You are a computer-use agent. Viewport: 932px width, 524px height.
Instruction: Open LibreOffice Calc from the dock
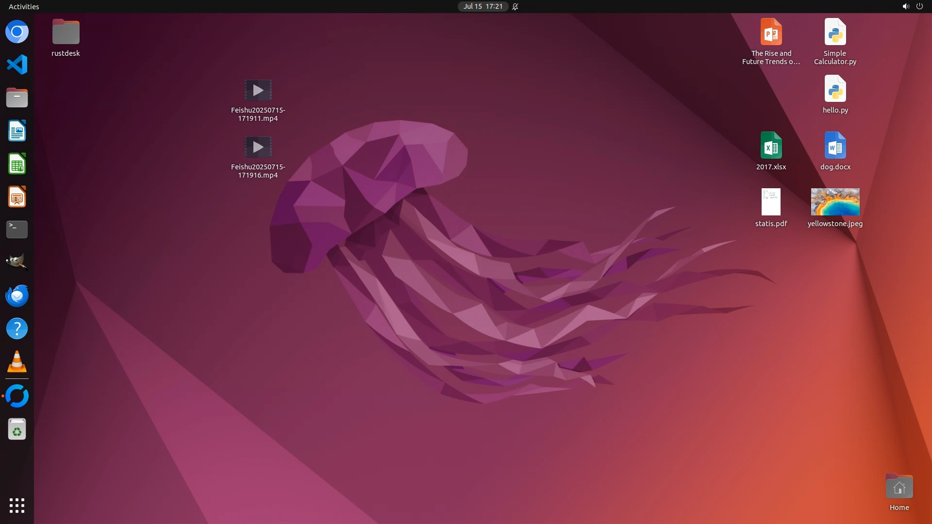[17, 164]
